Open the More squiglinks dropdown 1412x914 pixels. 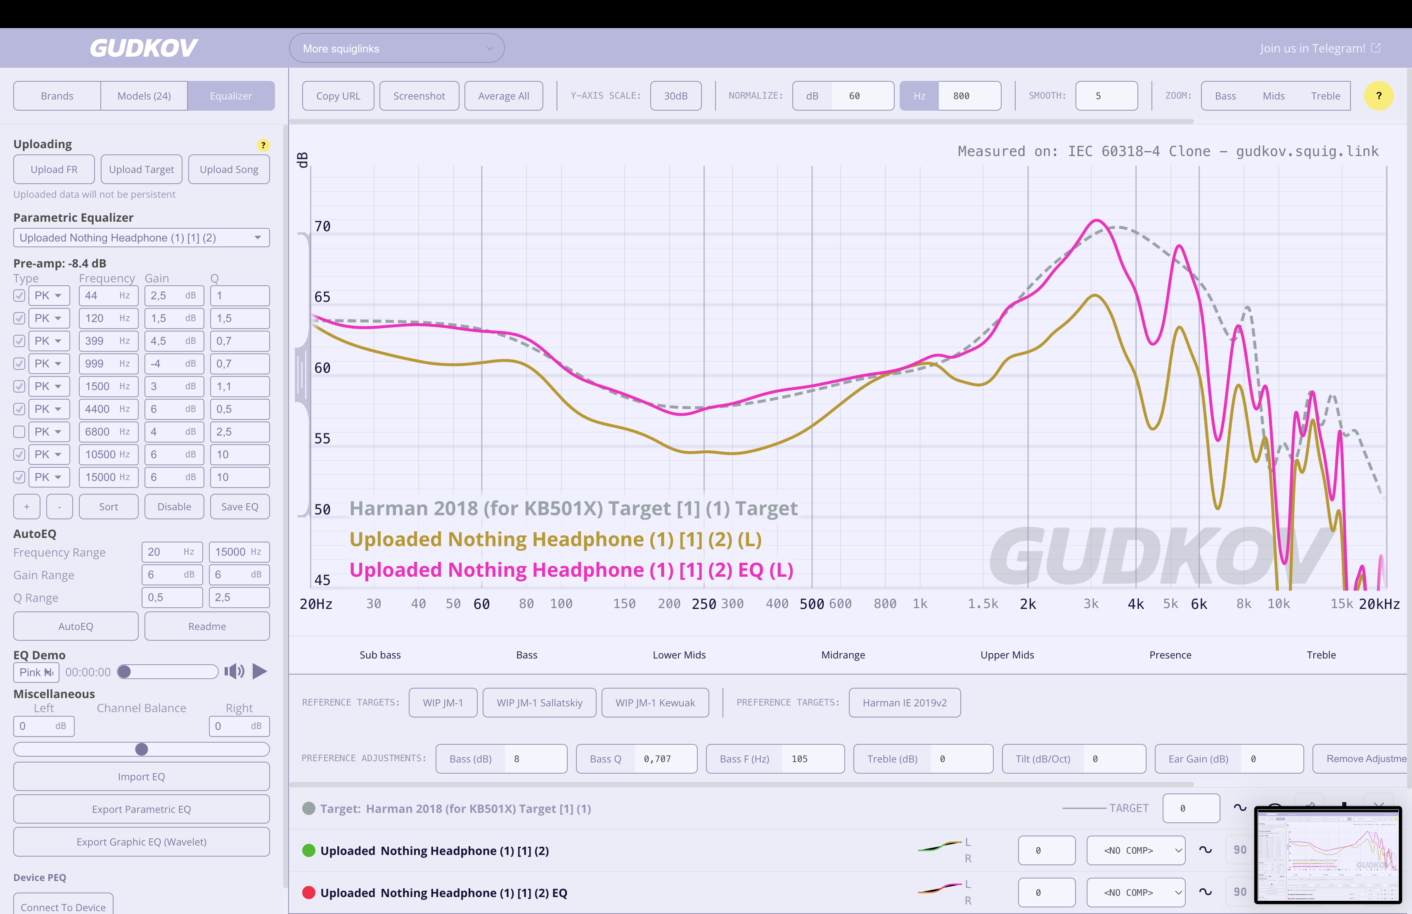click(396, 48)
